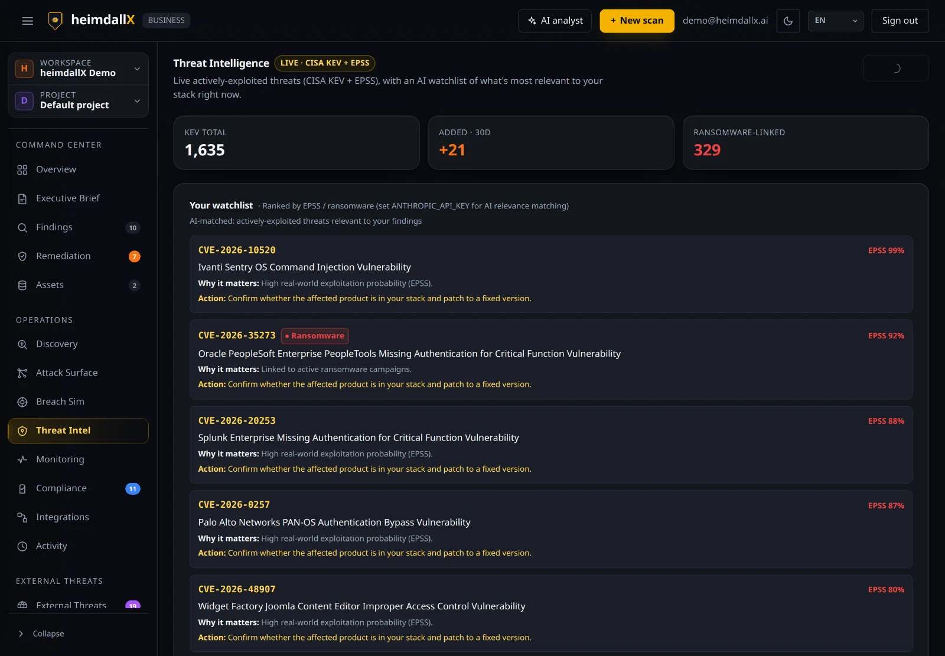Click the Compliance badge showing 11
945x656 pixels.
click(133, 489)
